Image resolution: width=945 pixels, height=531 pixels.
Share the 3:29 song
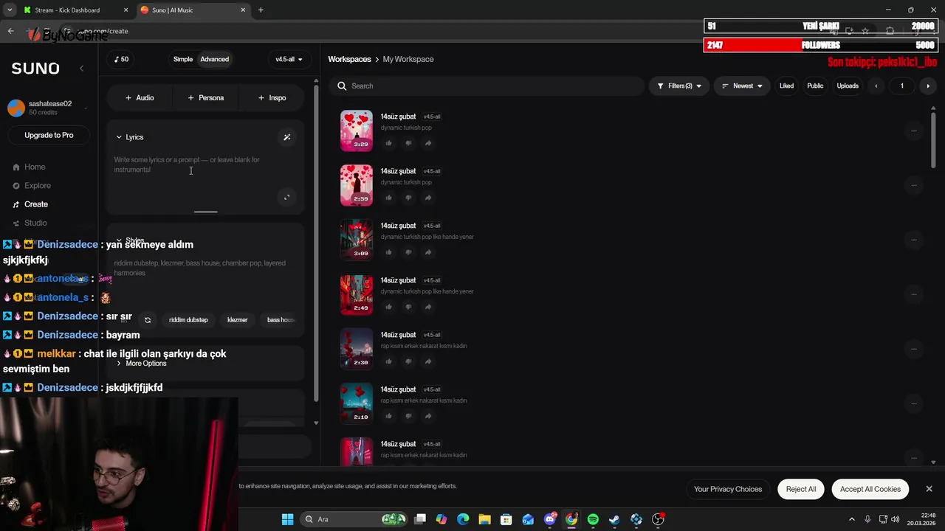point(427,143)
